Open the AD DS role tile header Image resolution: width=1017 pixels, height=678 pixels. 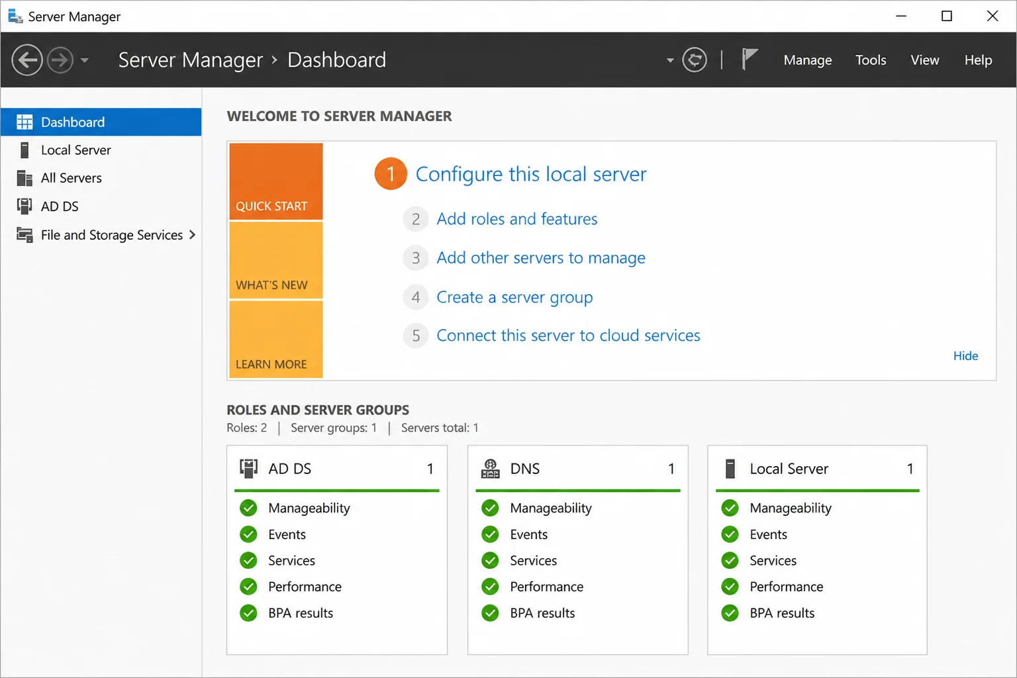(x=337, y=469)
